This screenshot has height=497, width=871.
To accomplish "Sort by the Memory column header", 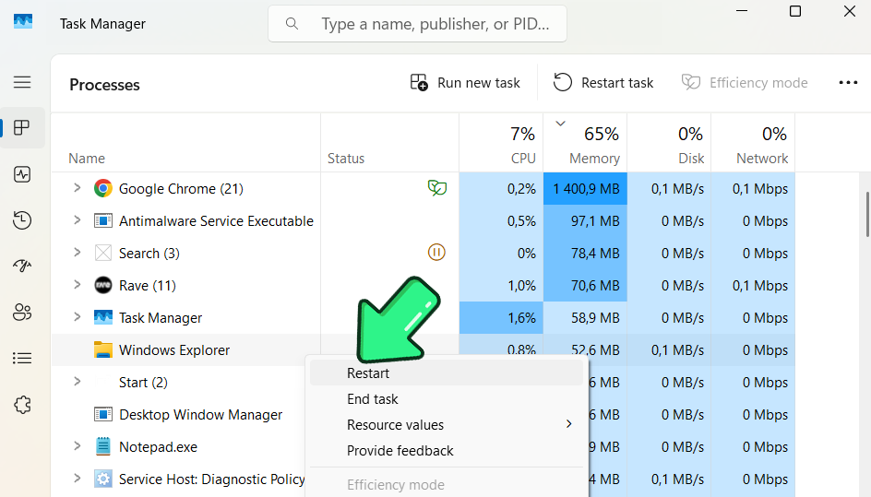I will pos(585,143).
